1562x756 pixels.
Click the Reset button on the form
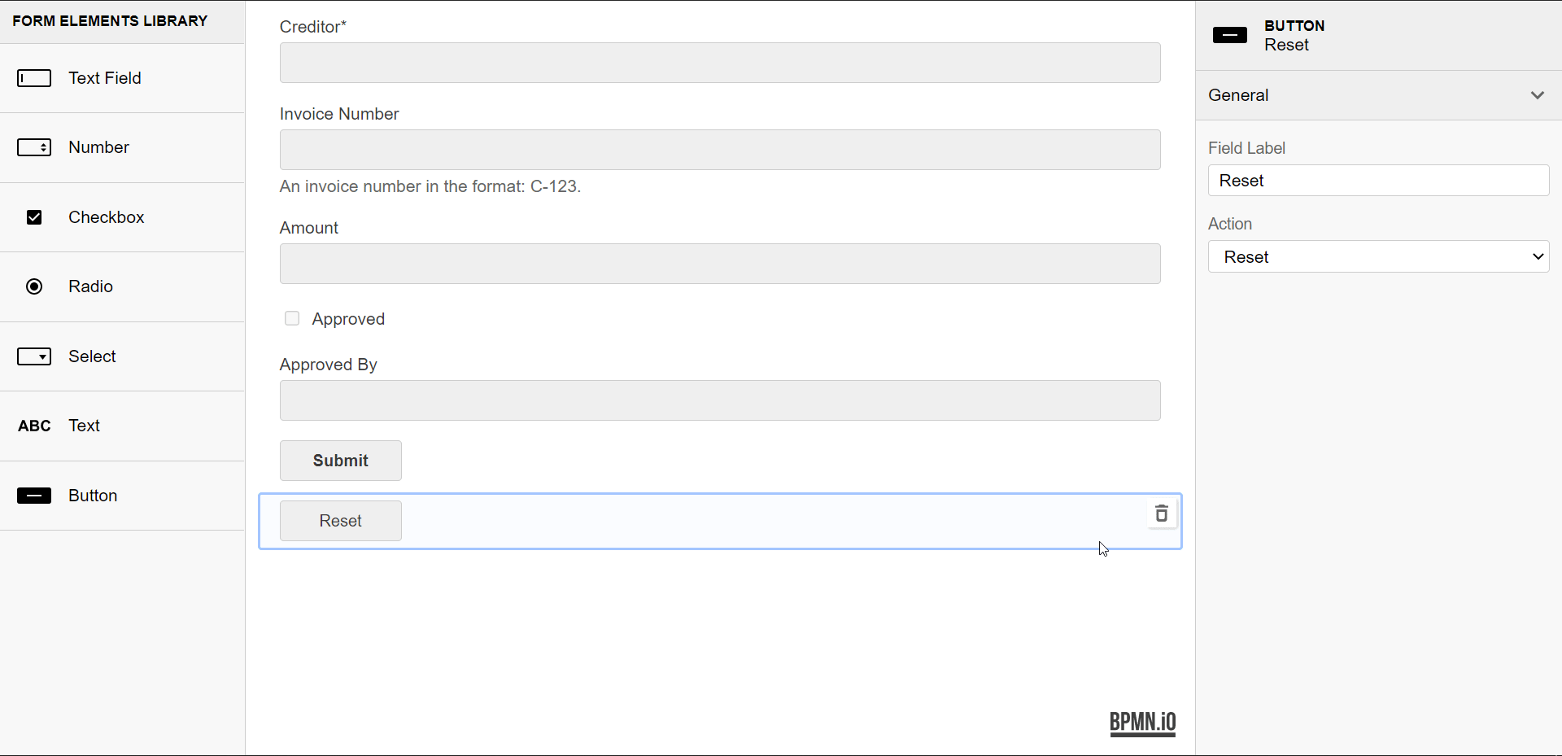pos(340,521)
